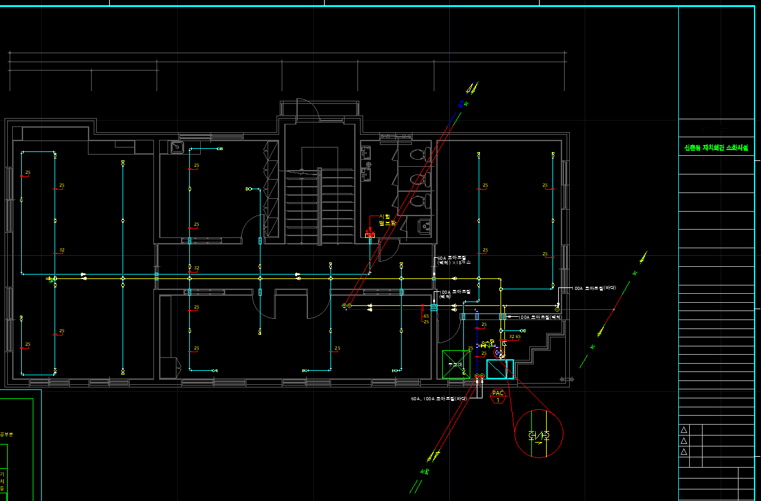
Task: Select the top toilet fixture in restroom
Action: pos(417,154)
